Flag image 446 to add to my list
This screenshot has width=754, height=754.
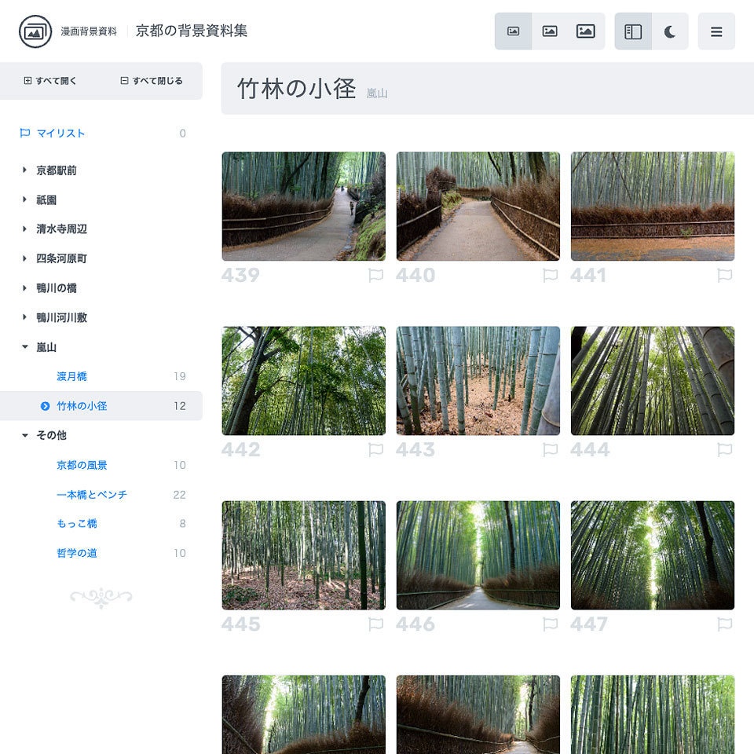pyautogui.click(x=551, y=624)
